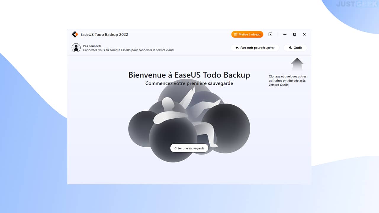
Task: Open the Outils tools button
Action: tap(295, 48)
